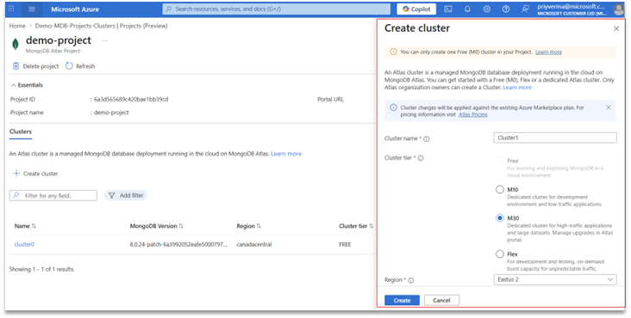Open more options ellipsis beside demo-project
Screen dimensions: 631x318
point(105,40)
